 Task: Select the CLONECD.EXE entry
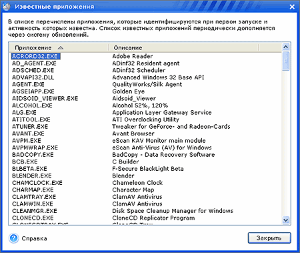click(33, 218)
